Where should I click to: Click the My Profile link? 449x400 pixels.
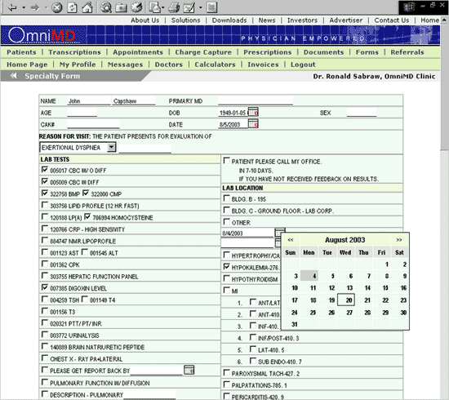pyautogui.click(x=78, y=64)
